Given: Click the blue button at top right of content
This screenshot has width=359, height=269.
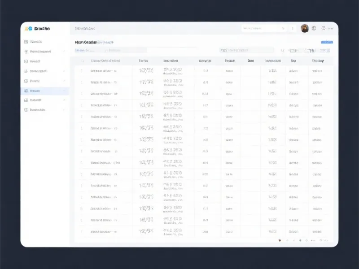Looking at the screenshot, I should click(x=327, y=42).
